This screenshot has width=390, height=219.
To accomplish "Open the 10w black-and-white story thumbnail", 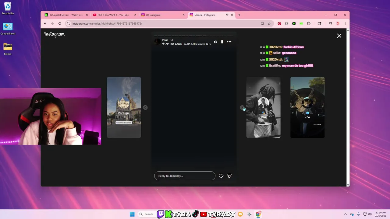I will [x=263, y=107].
